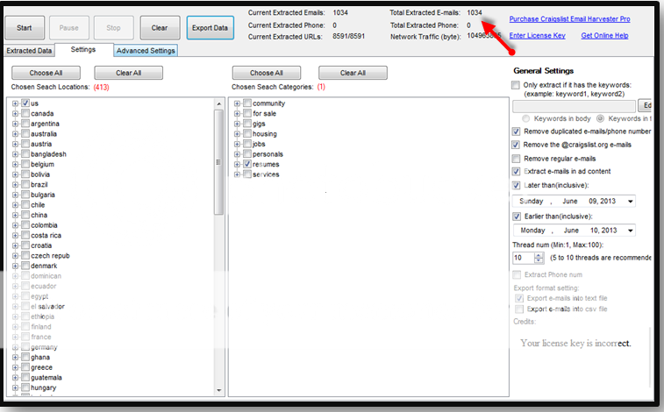
Task: Click the keywords text input field
Action: click(x=574, y=106)
